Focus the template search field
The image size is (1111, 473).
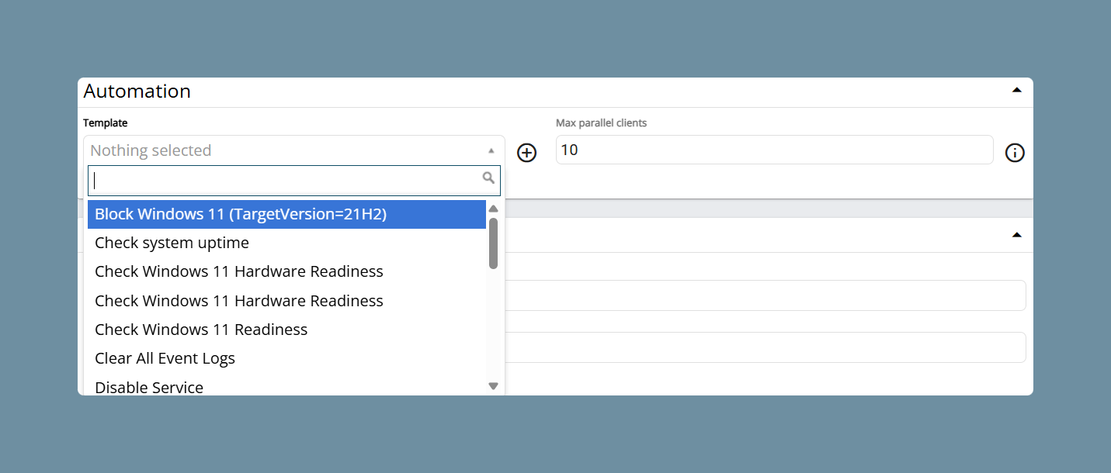tap(294, 181)
